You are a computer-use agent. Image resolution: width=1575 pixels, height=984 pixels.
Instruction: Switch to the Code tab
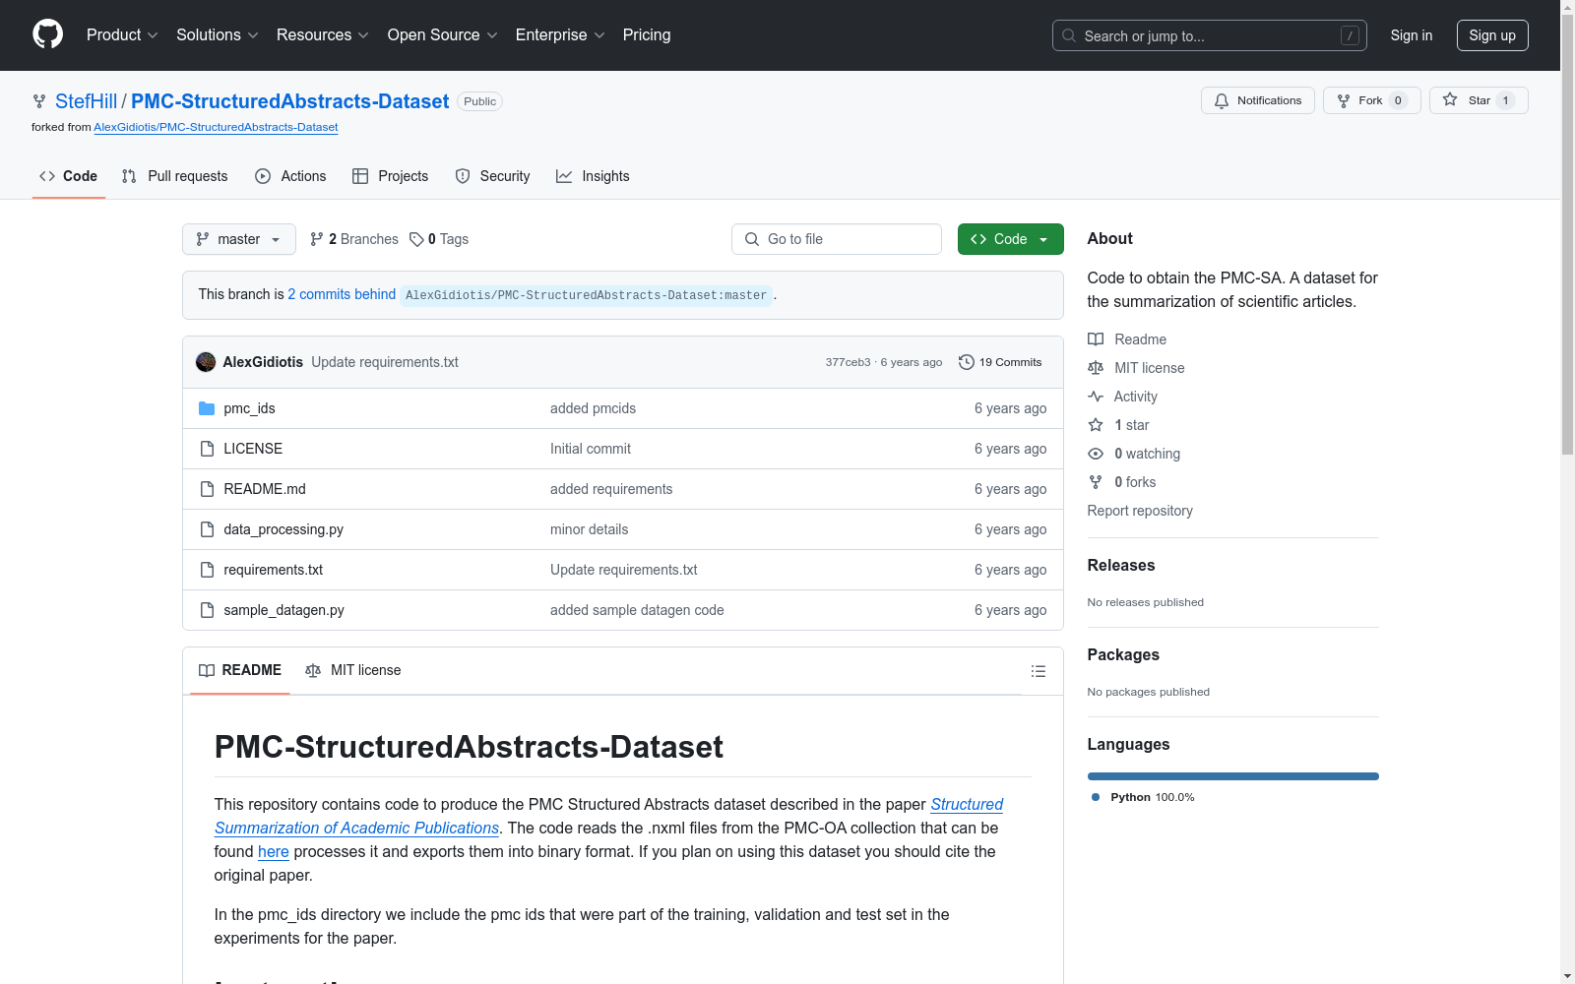tap(69, 176)
